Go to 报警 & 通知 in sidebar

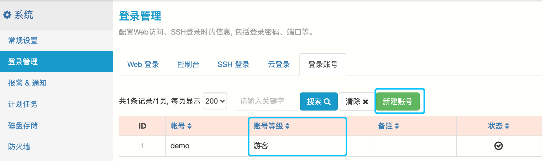point(27,83)
